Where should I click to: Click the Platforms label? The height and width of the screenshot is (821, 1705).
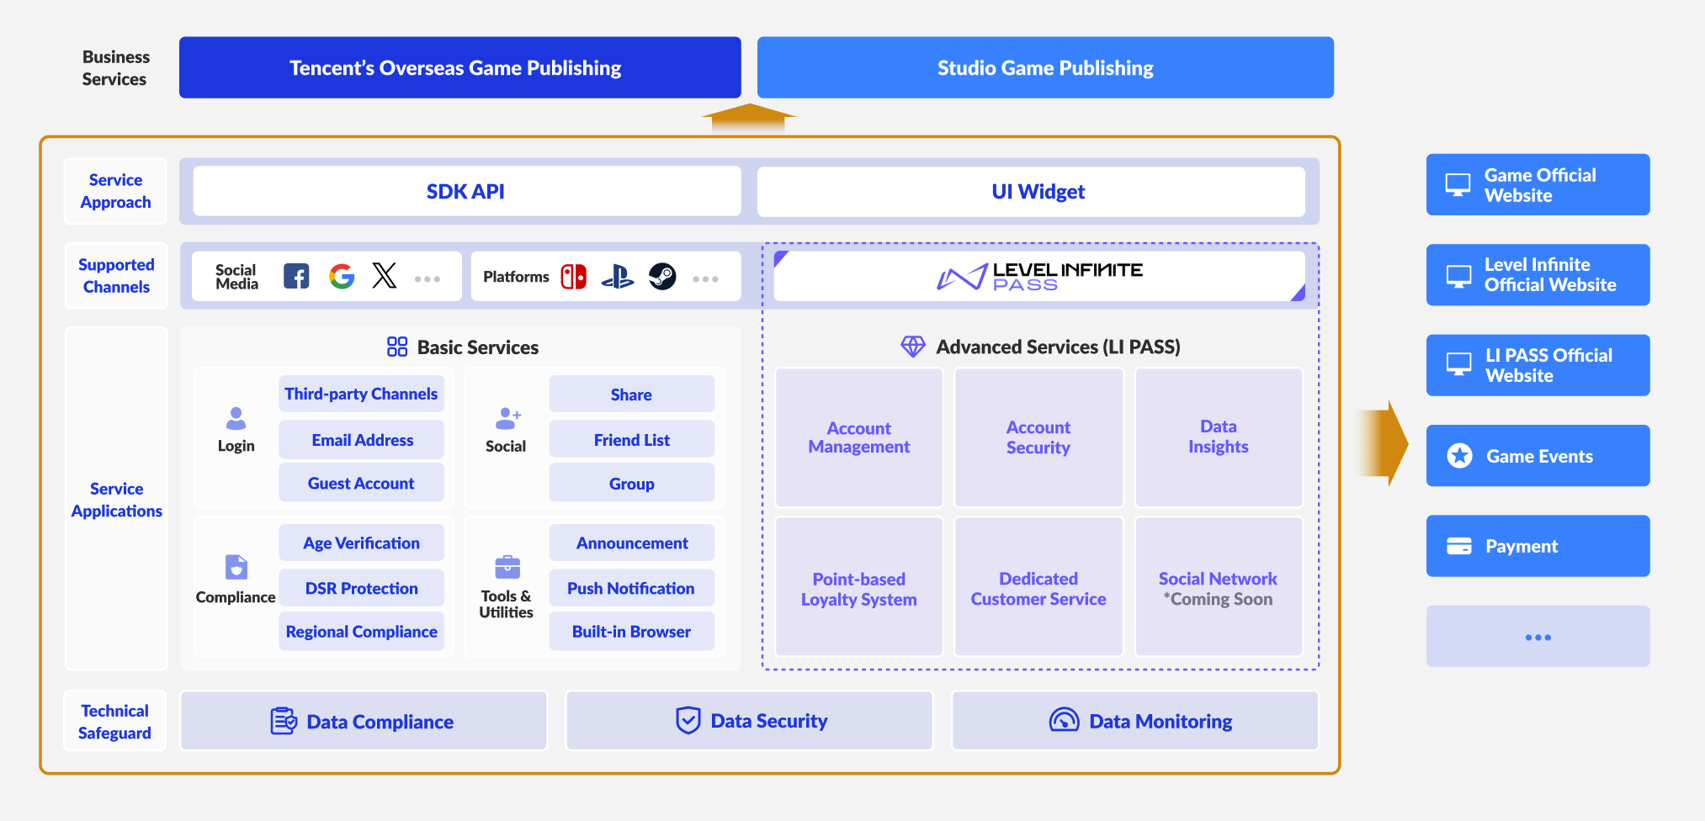click(x=516, y=277)
